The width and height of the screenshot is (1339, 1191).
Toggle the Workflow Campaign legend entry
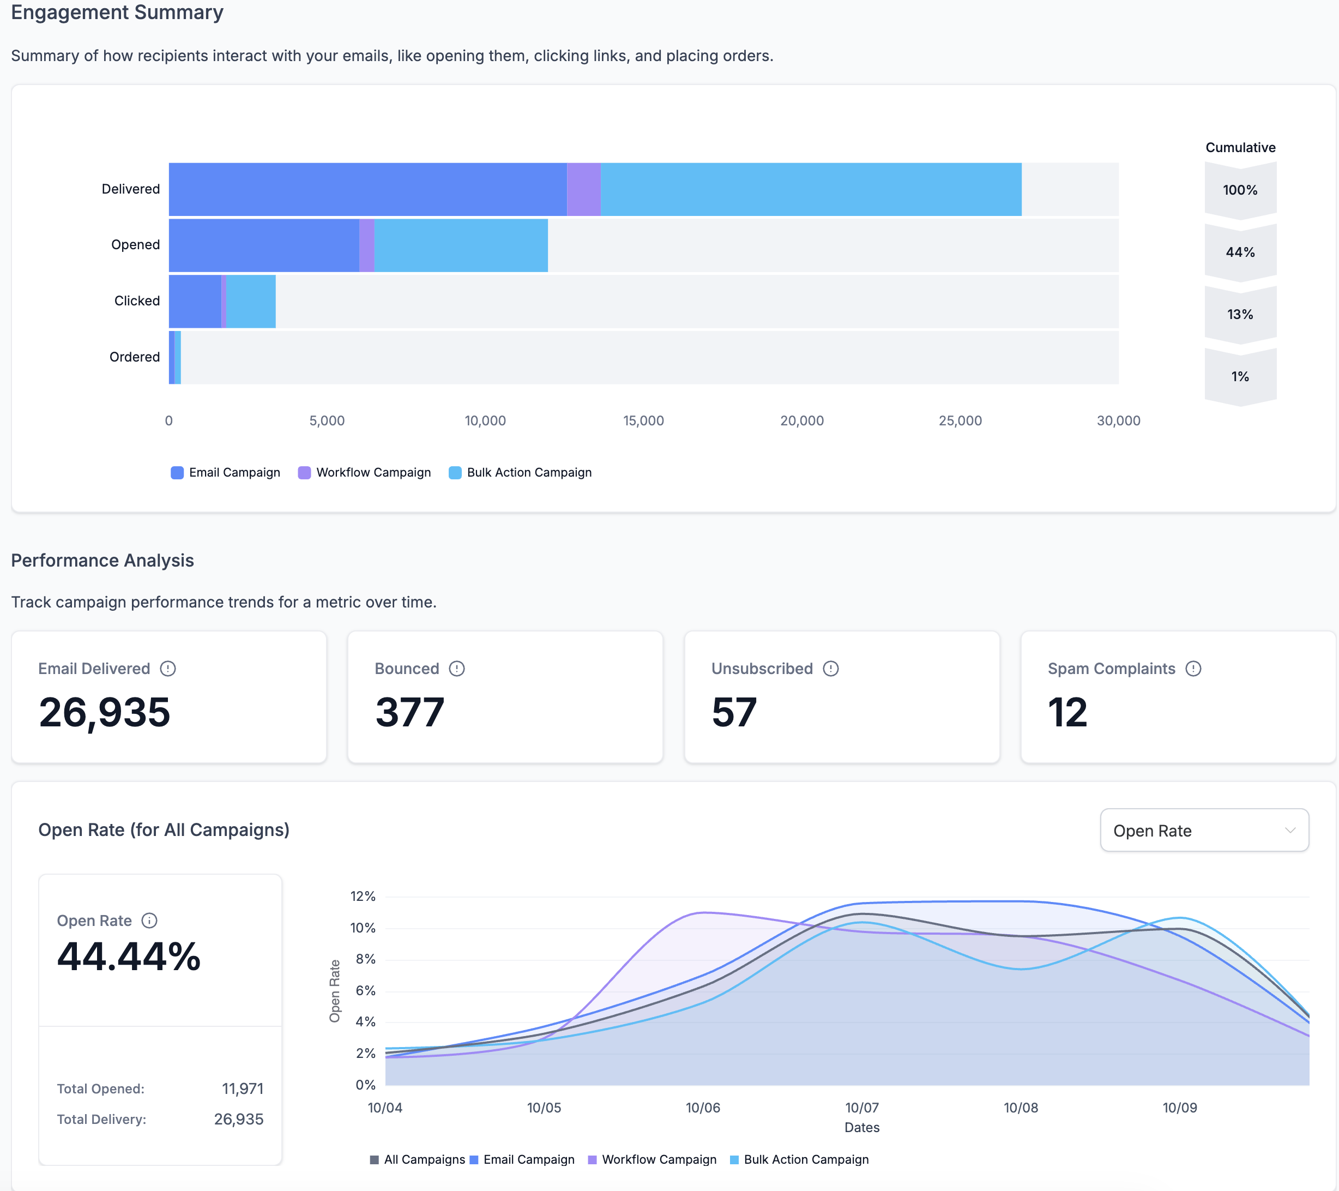(x=364, y=472)
